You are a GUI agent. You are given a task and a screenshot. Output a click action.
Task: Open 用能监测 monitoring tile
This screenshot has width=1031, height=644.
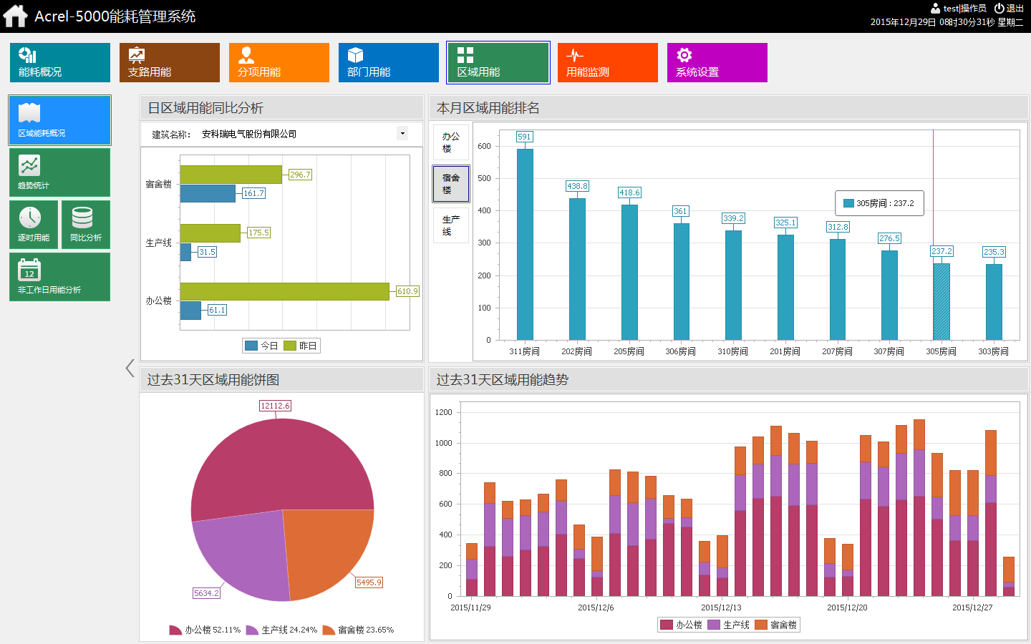608,63
